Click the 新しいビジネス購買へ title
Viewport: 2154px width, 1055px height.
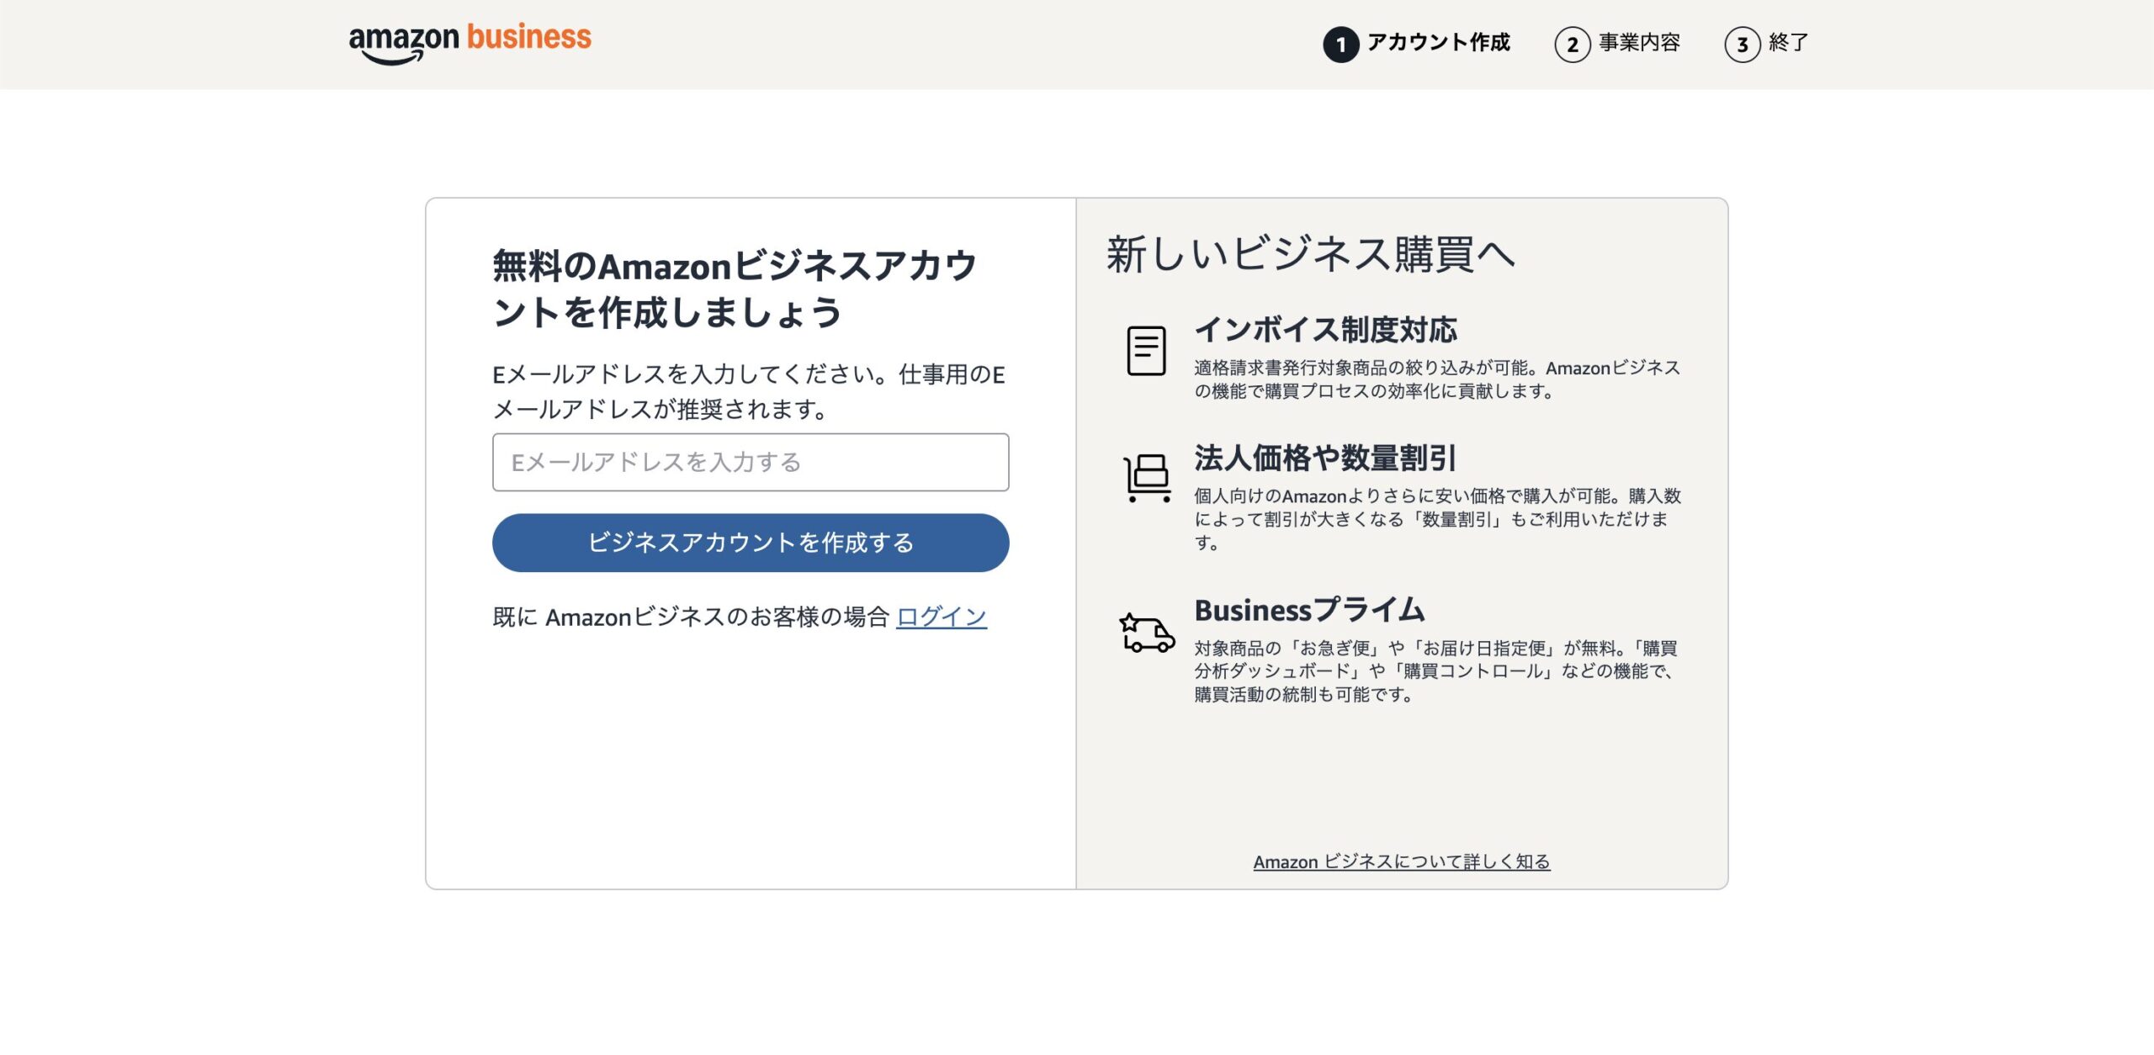coord(1311,254)
